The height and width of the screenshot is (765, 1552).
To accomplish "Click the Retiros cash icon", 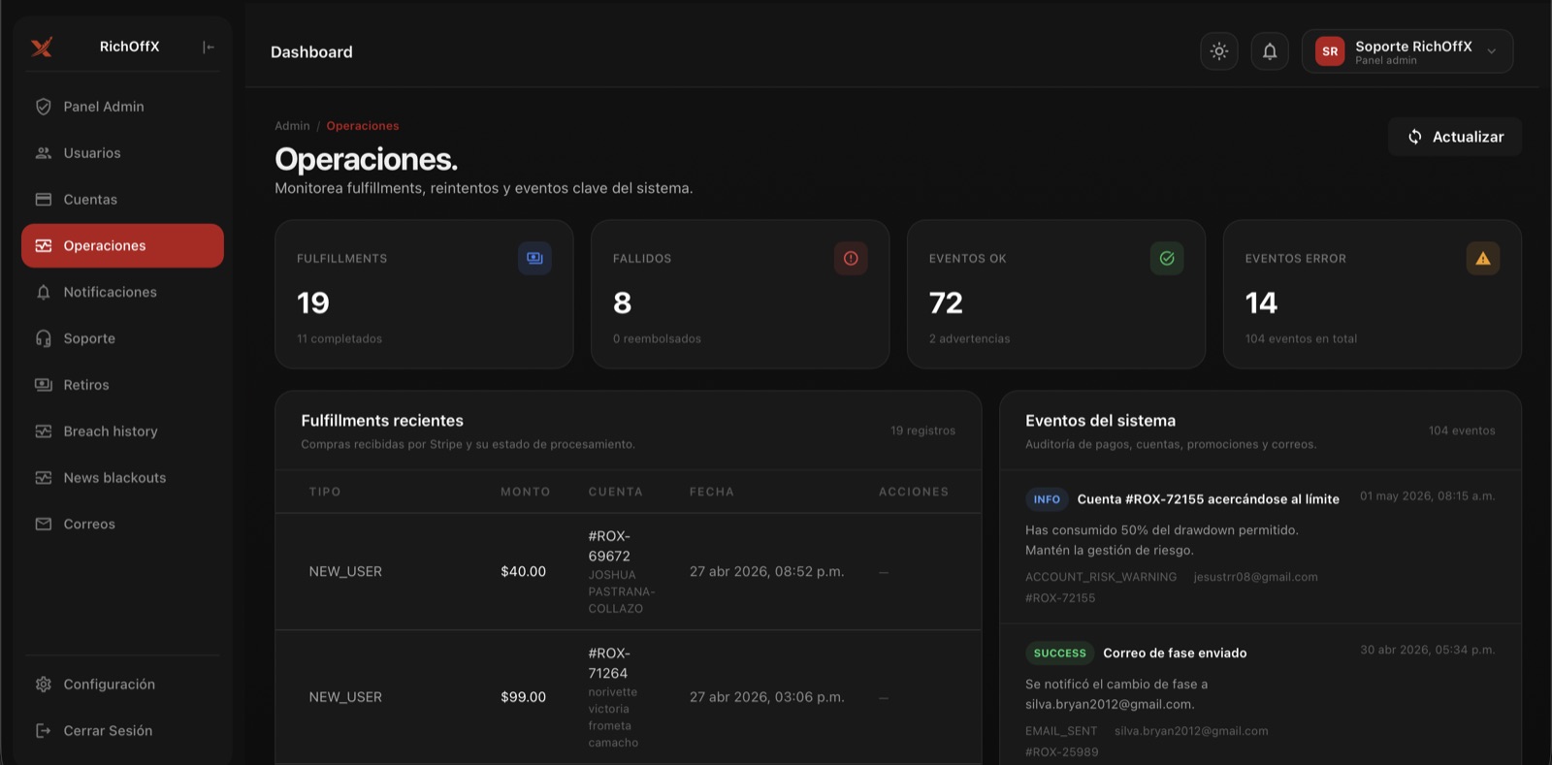I will click(43, 385).
